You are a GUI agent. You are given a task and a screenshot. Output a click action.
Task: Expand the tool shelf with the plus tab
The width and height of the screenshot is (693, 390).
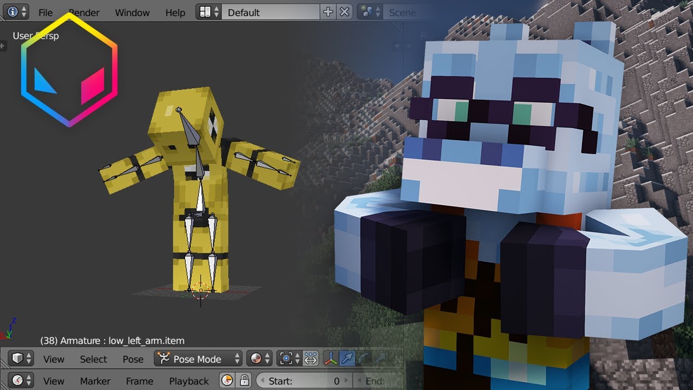pyautogui.click(x=3, y=46)
